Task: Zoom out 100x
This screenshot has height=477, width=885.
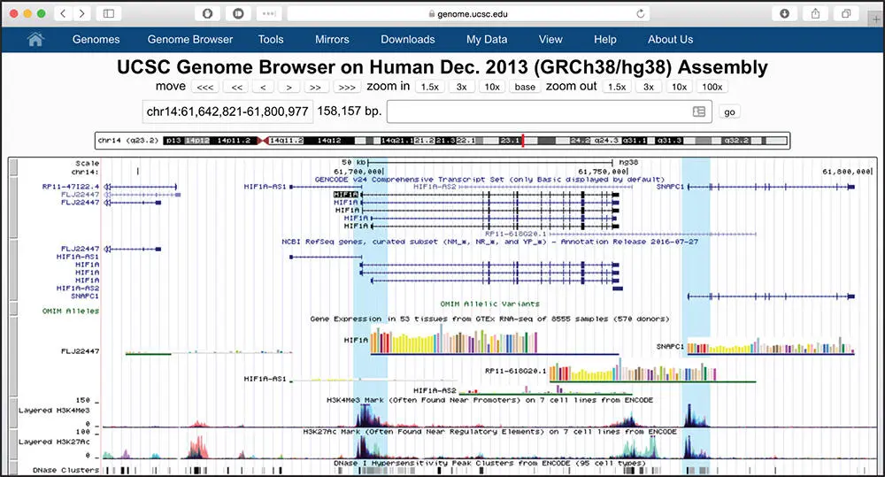Action: coord(712,87)
